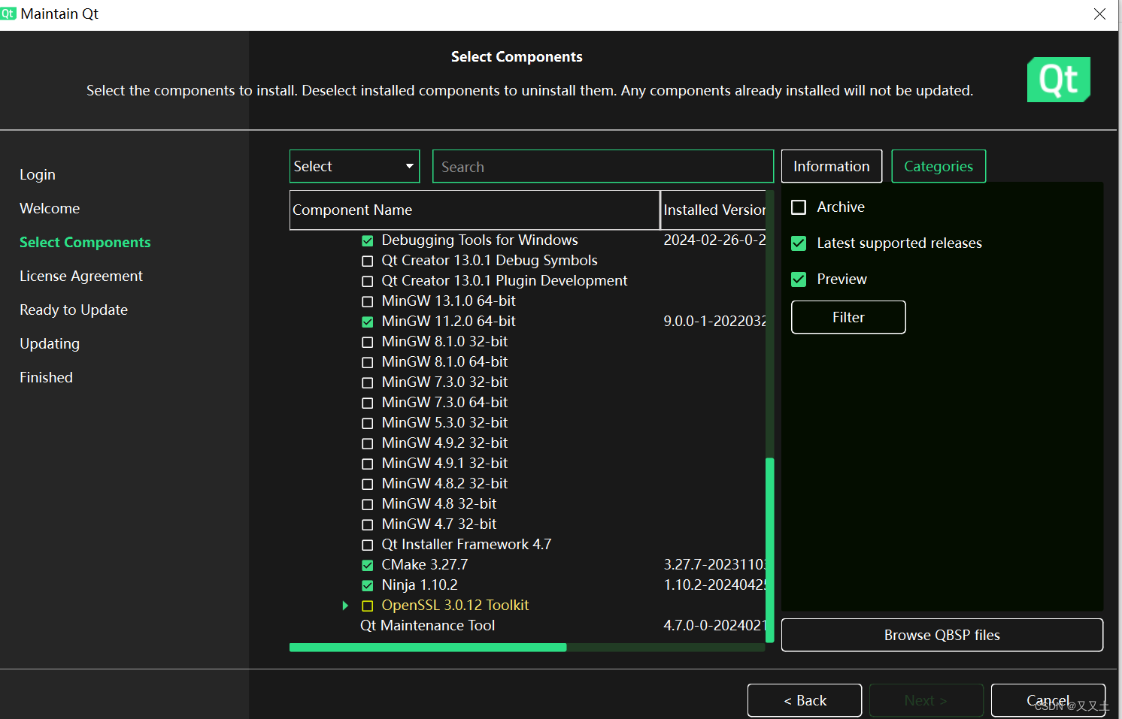Check MinGW 4.8 32-bit component
This screenshot has height=719, width=1122.
368,505
